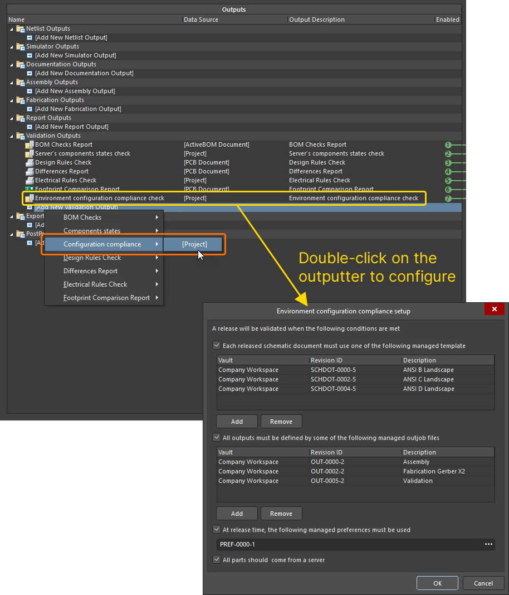509x595 pixels.
Task: Click Add under the managed outjob files list
Action: tap(236, 513)
